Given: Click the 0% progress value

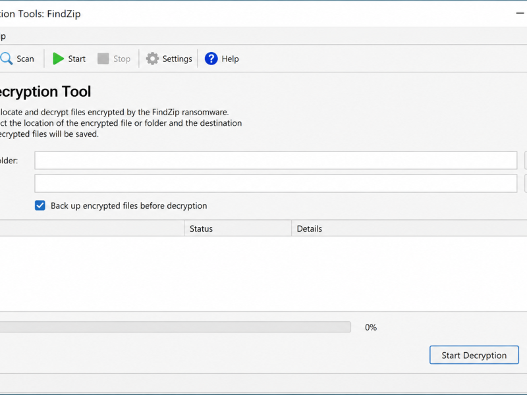Looking at the screenshot, I should pyautogui.click(x=371, y=327).
